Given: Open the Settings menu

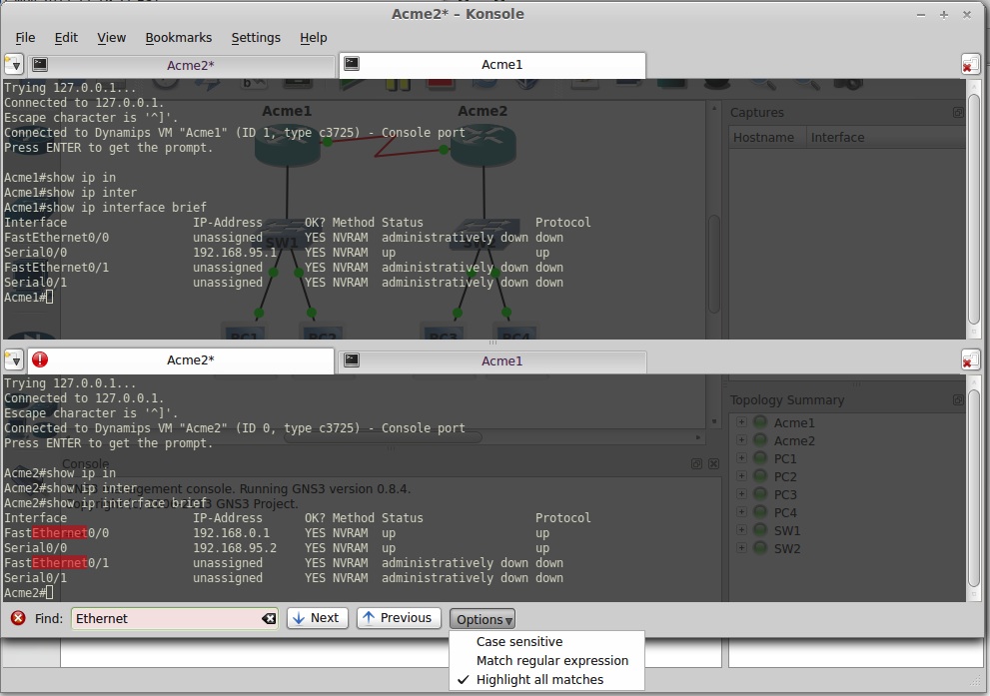Looking at the screenshot, I should (256, 37).
